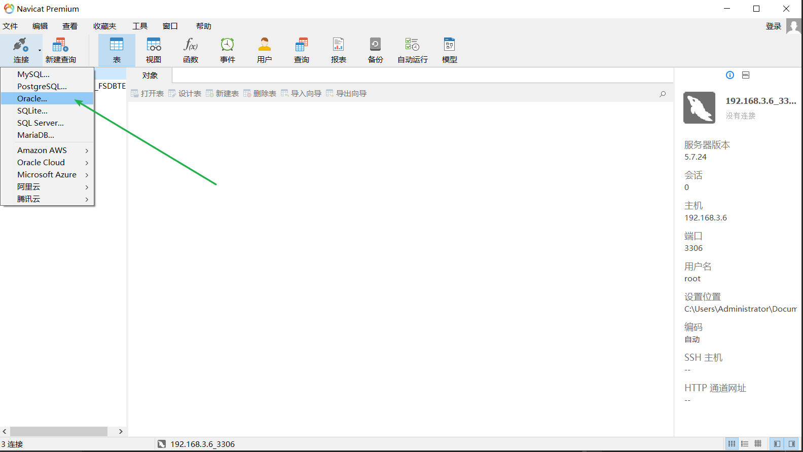
Task: Switch to the Objects (对象) tab
Action: [150, 76]
